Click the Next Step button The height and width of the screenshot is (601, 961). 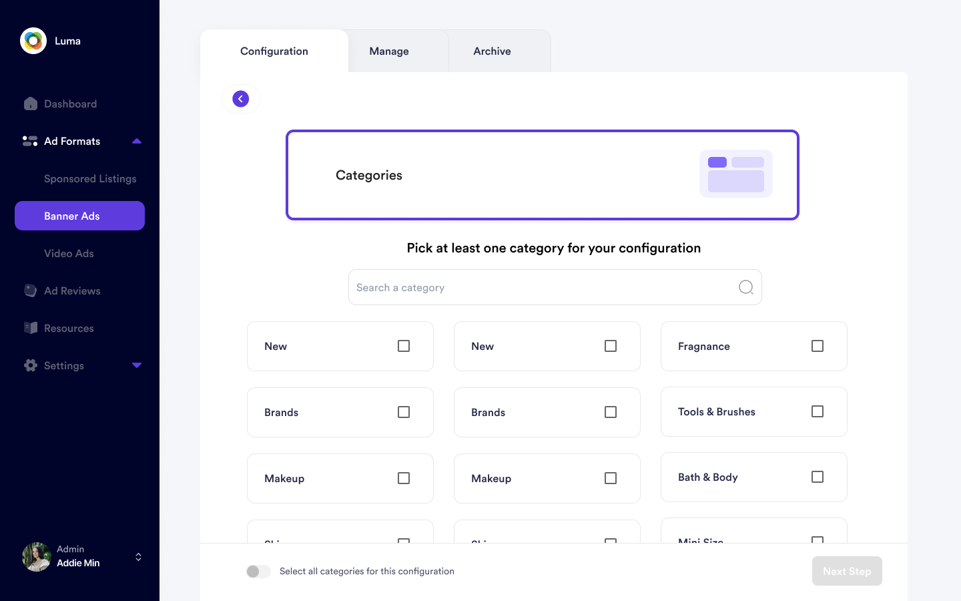847,571
